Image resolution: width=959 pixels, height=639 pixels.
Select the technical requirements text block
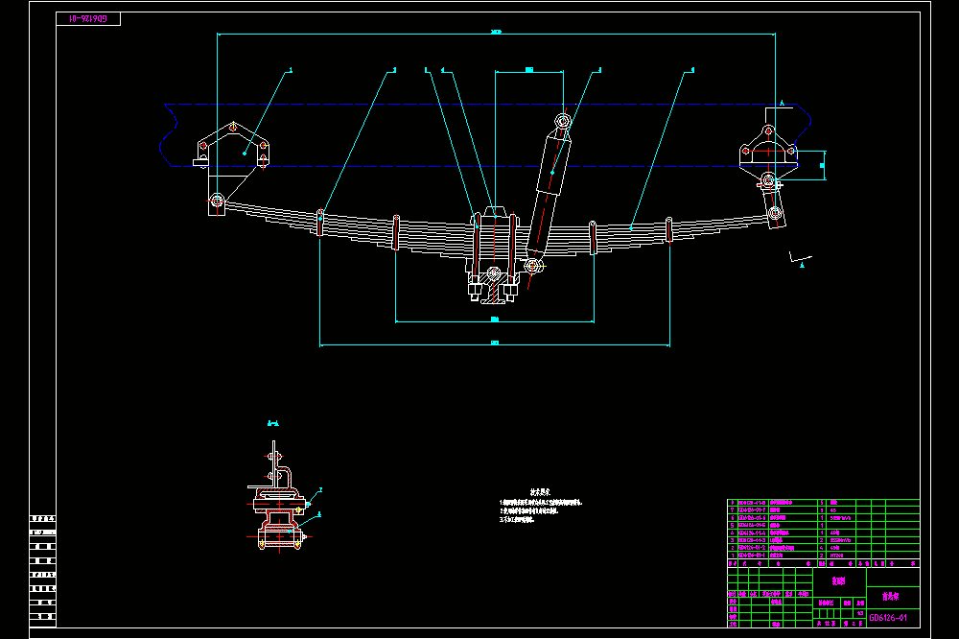point(541,507)
